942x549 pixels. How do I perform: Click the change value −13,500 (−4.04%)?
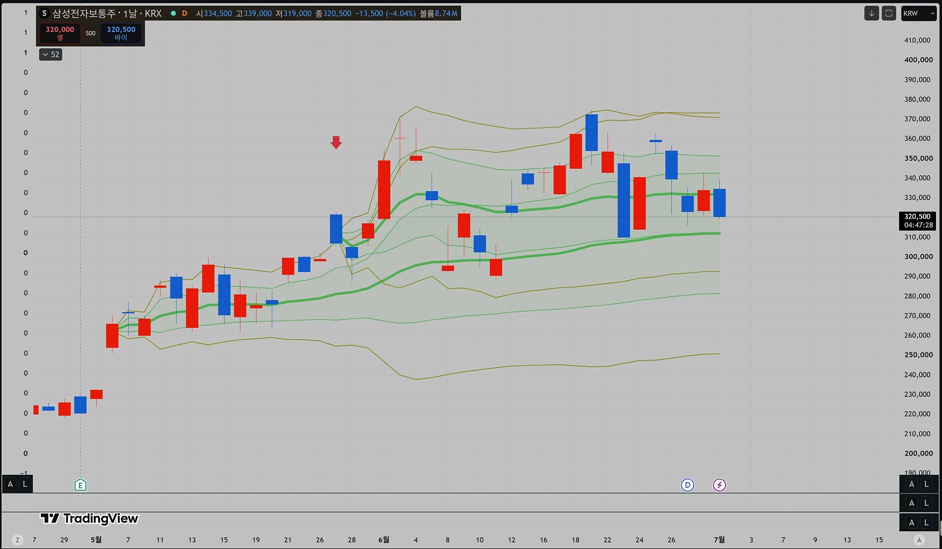(386, 13)
